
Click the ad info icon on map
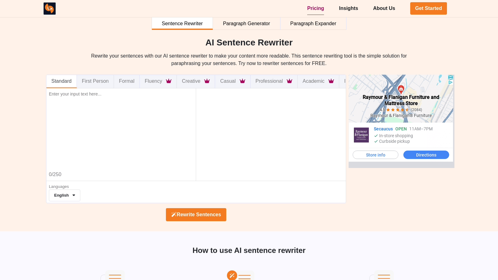[450, 77]
